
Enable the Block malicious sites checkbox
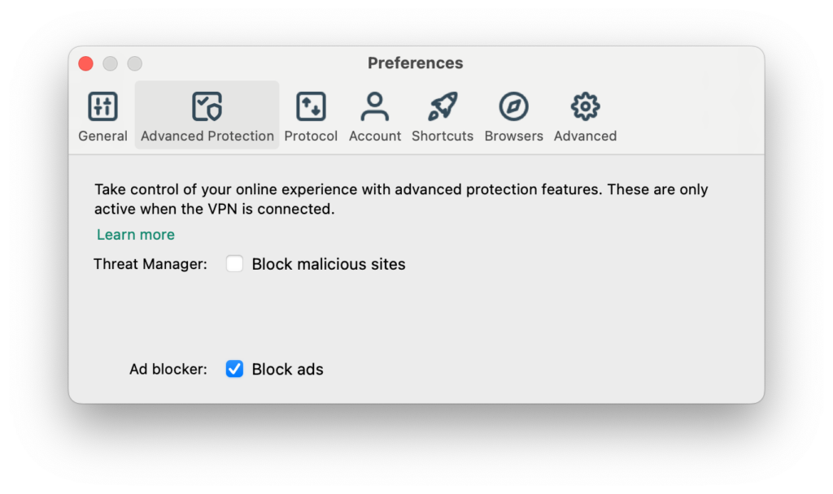point(234,264)
